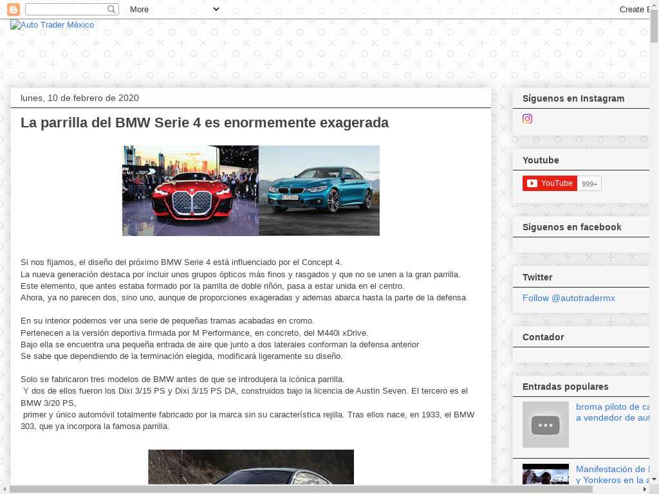Click the red YouTube subscribe button
659x494 pixels.
click(550, 183)
